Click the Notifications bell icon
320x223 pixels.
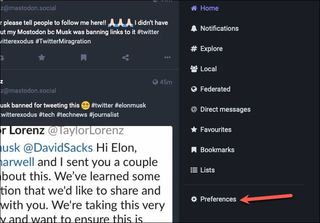point(194,28)
